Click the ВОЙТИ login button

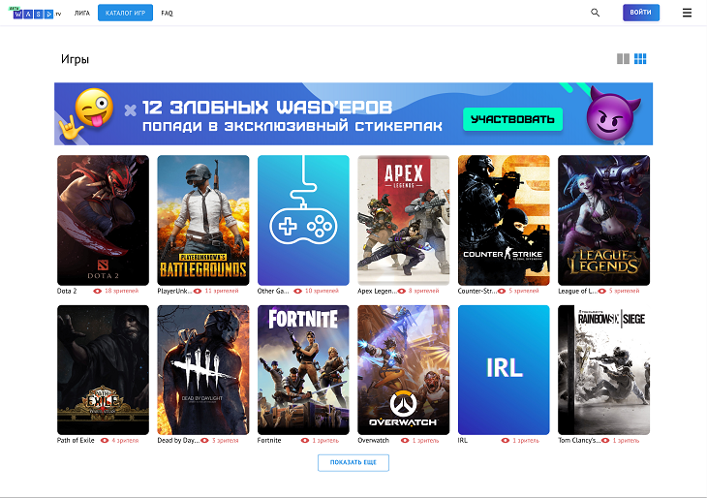[x=641, y=13]
